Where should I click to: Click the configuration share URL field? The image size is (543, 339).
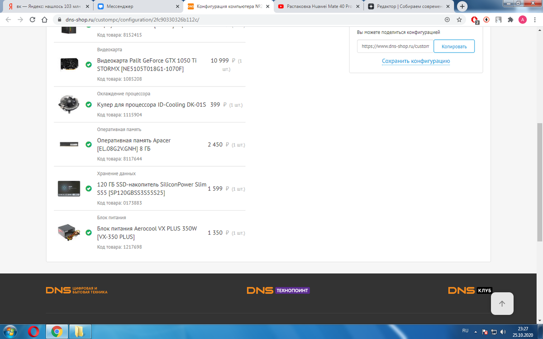tap(395, 46)
